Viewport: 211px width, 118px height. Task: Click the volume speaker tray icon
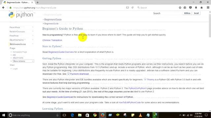[x=191, y=115]
